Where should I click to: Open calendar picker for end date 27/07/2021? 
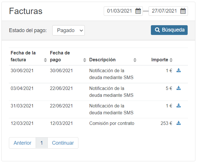coord(183,11)
